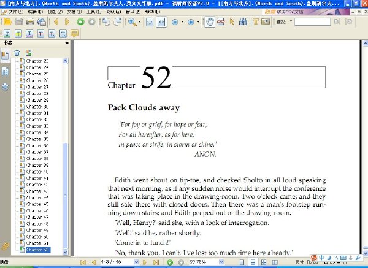Delete bookmark trash icon in bookmarks panel
Viewport: 368px width, 268px height.
(x=17, y=53)
